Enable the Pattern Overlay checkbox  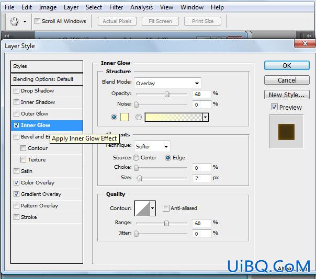tap(16, 205)
